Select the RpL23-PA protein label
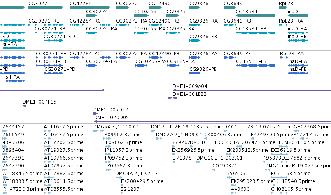Viewport: 331px width, 195px height. 292,54
